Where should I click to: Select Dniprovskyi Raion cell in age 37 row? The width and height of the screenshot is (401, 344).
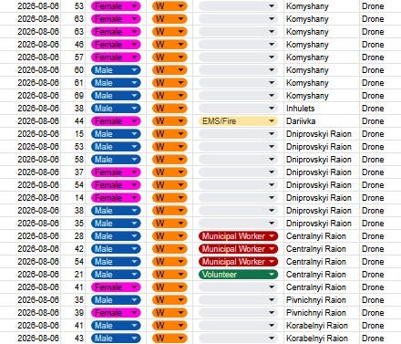click(322, 172)
